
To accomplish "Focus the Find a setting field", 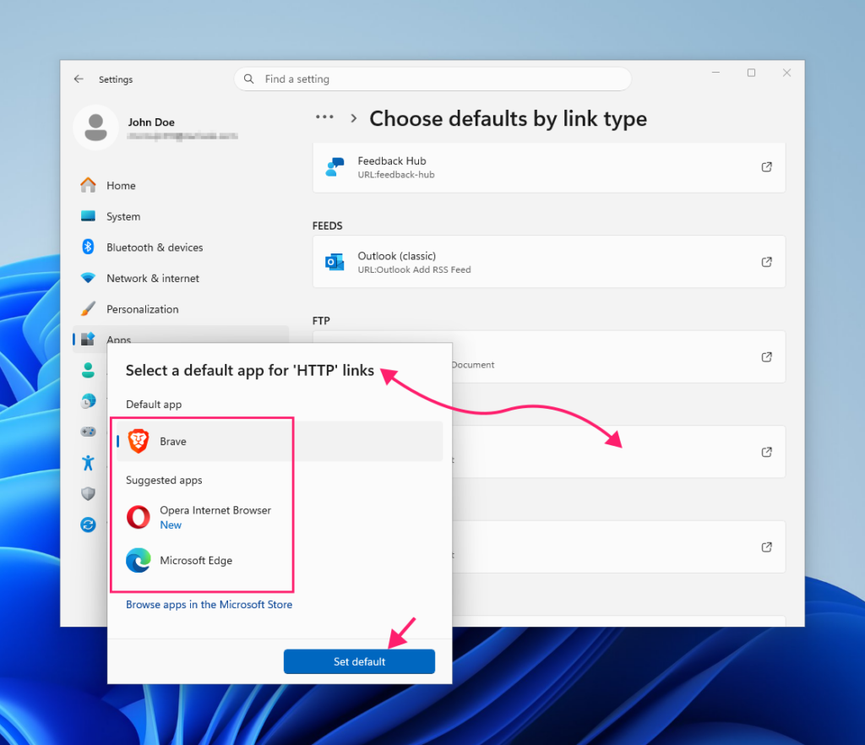I will (432, 79).
